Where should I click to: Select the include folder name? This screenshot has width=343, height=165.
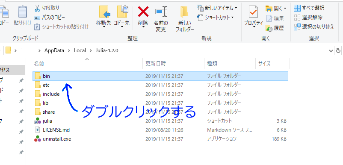point(51,94)
